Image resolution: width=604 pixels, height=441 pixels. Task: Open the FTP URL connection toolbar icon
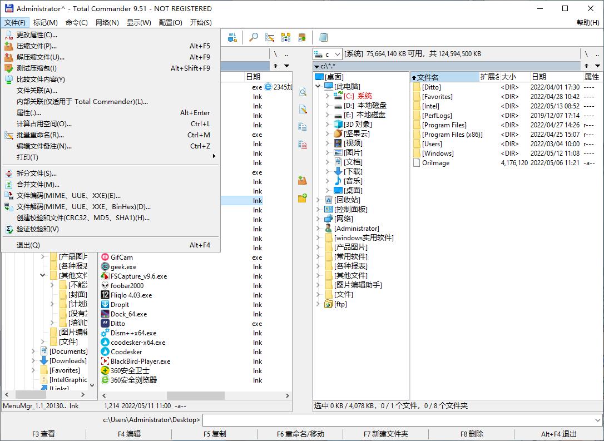pos(232,37)
